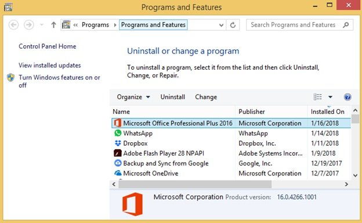Image resolution: width=362 pixels, height=223 pixels.
Task: Click the window icon in the title bar
Action: click(x=8, y=7)
